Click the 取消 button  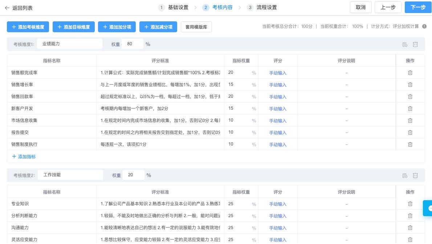(360, 7)
